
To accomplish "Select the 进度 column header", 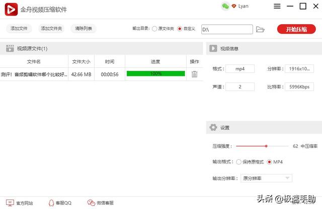I will 155,61.
